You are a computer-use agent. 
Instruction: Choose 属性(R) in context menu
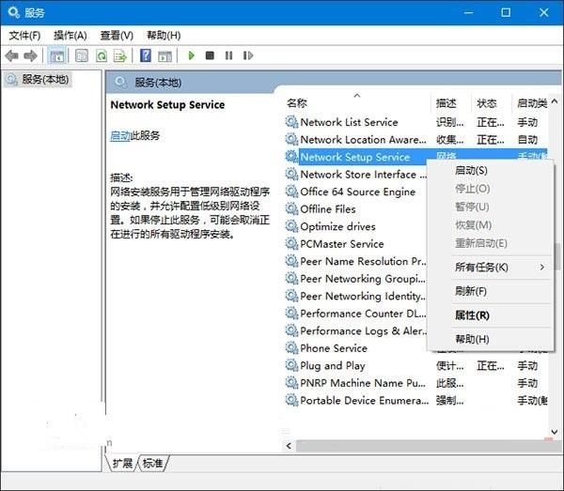(471, 315)
